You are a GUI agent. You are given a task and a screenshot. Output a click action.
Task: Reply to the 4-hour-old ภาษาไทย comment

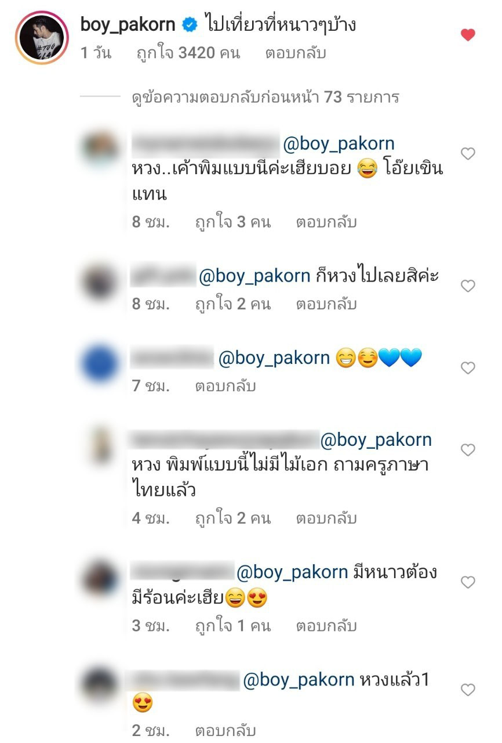326,518
